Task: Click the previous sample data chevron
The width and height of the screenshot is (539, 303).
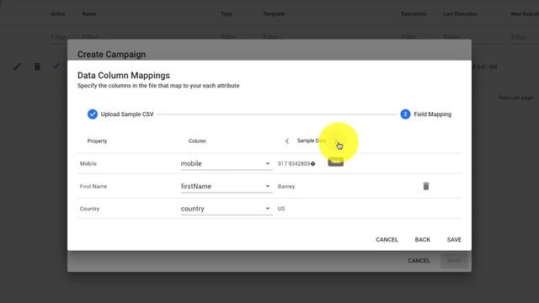Action: pos(287,141)
